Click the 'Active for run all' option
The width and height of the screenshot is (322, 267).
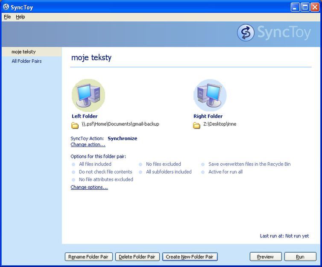(x=225, y=172)
